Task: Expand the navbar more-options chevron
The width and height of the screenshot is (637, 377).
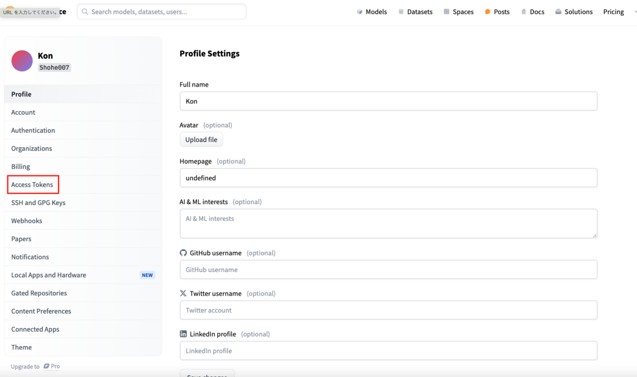Action: click(x=635, y=12)
